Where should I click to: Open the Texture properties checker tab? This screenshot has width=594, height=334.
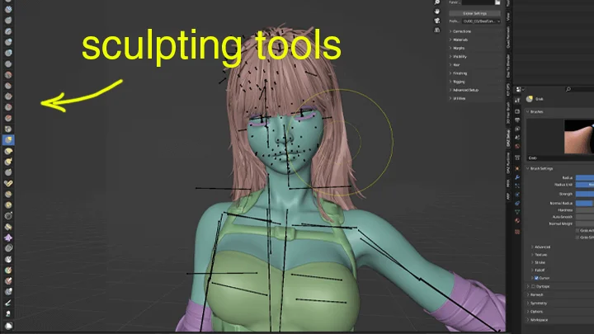point(517,232)
